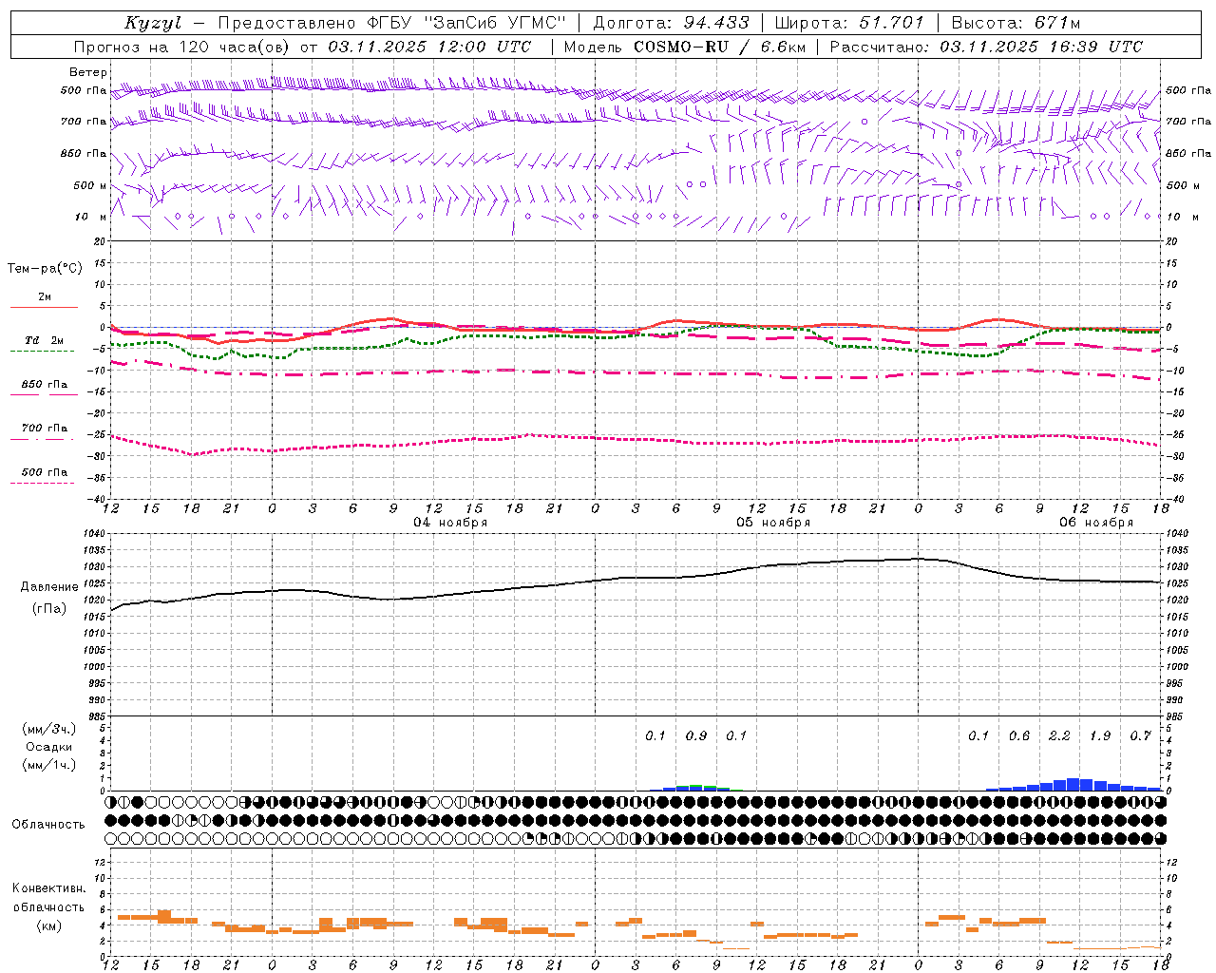This screenshot has width=1216, height=973.
Task: Click the left 10 м wind level label
Action: [90, 217]
